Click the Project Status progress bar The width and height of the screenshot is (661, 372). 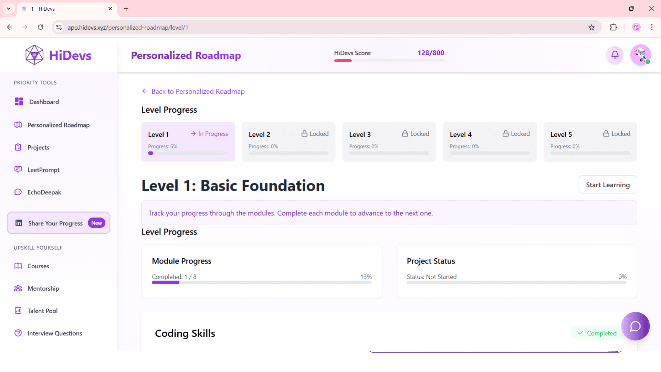pos(516,282)
